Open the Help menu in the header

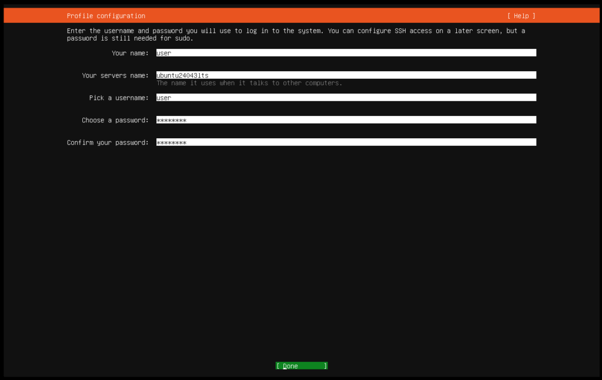521,16
